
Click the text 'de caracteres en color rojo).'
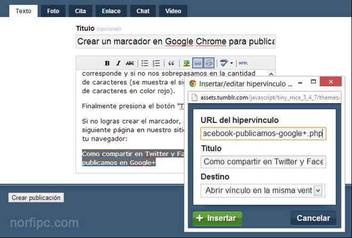coord(128,91)
